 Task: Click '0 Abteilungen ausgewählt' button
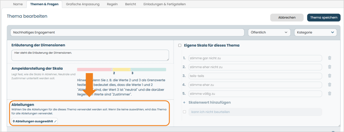pyautogui.click(x=35, y=121)
